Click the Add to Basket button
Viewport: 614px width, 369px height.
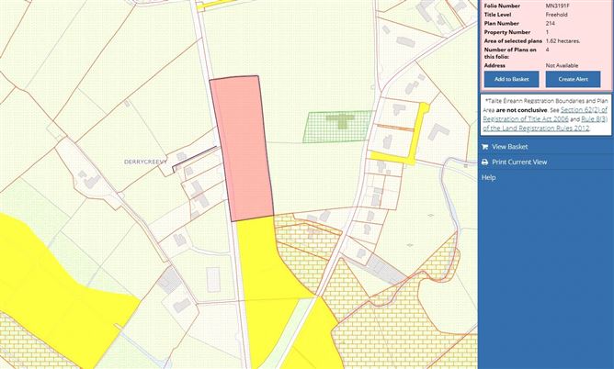(511, 79)
